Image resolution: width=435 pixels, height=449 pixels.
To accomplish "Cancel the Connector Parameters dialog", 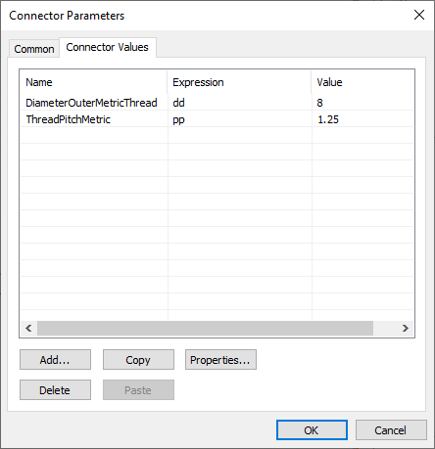I will (x=391, y=430).
